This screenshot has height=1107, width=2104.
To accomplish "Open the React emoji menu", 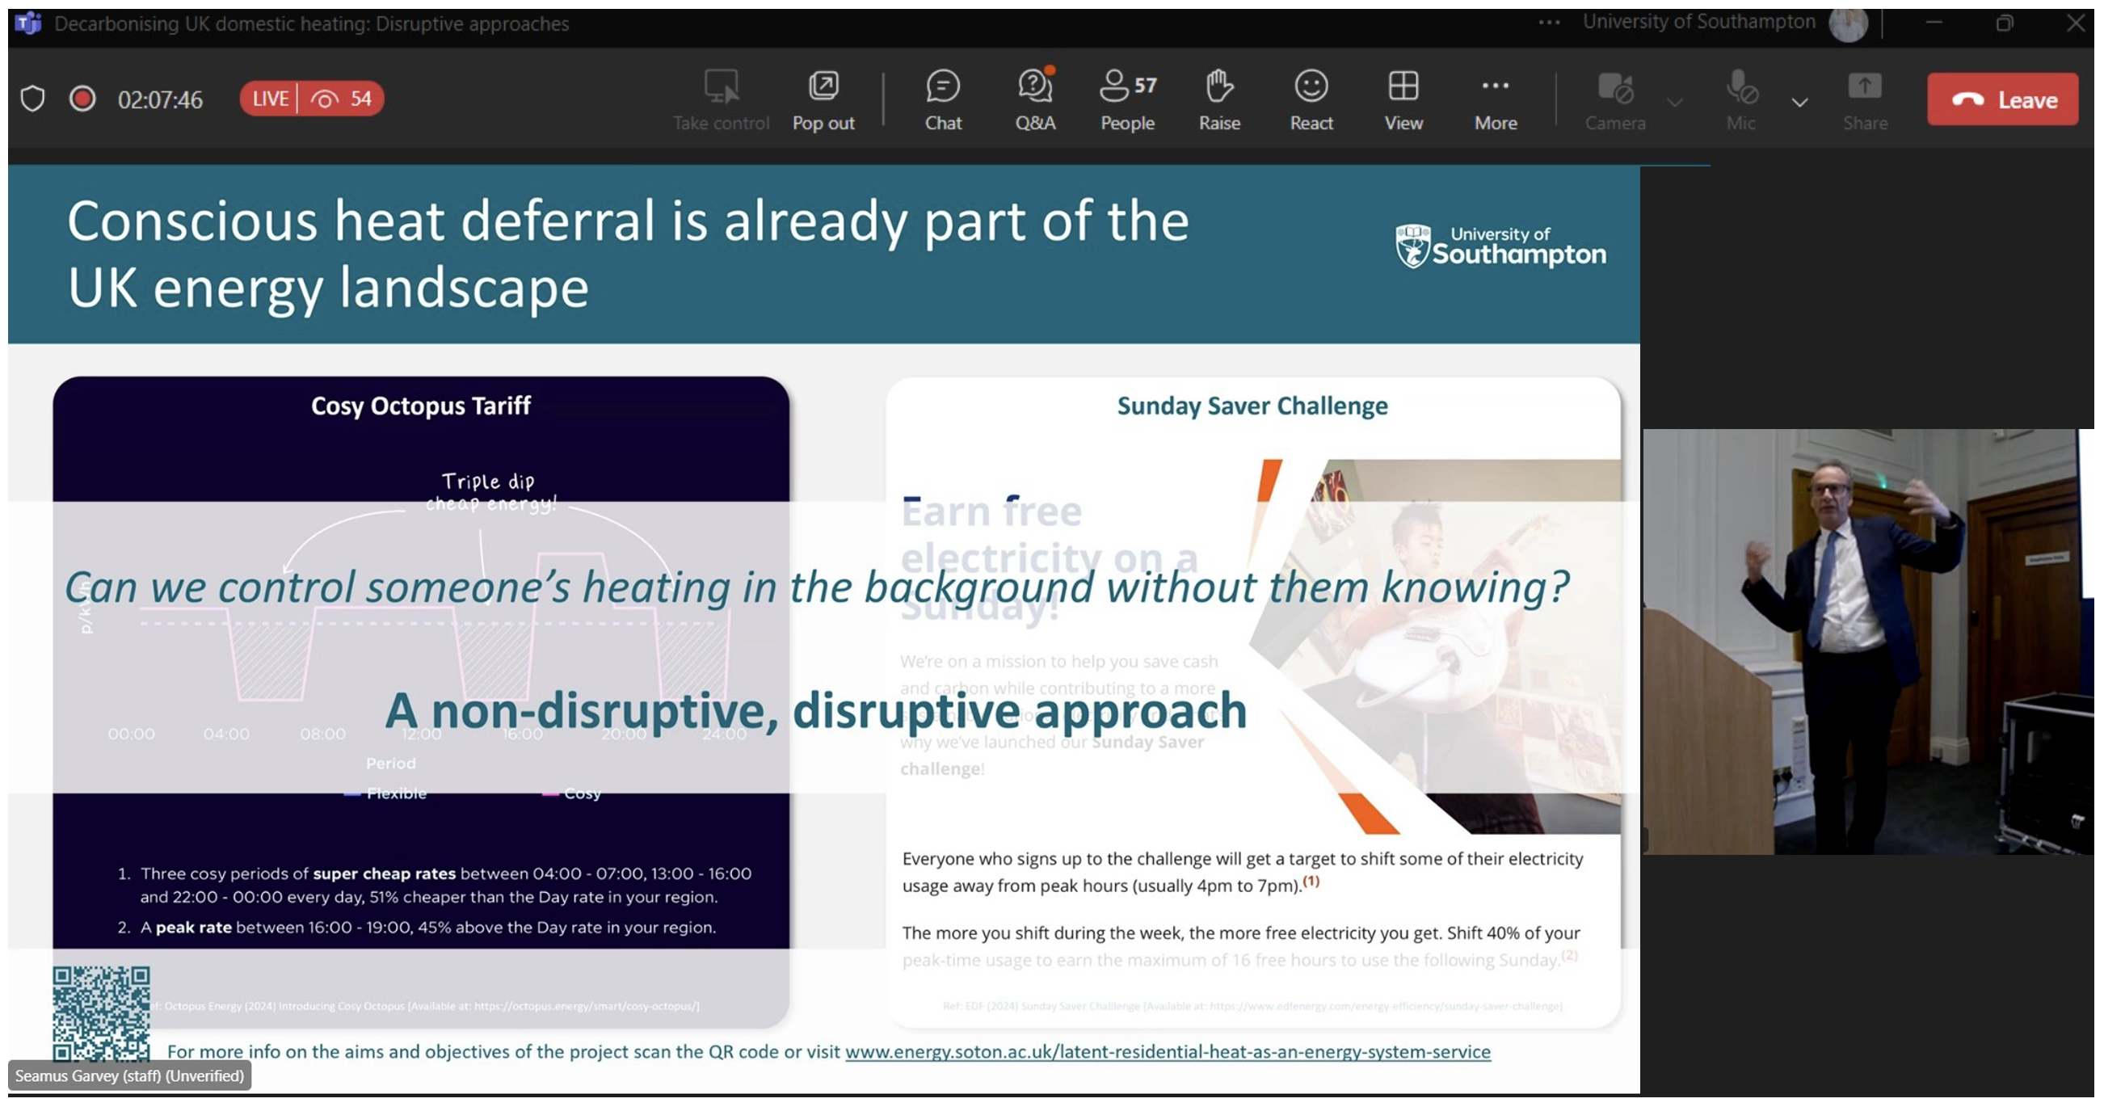I will click(1311, 99).
